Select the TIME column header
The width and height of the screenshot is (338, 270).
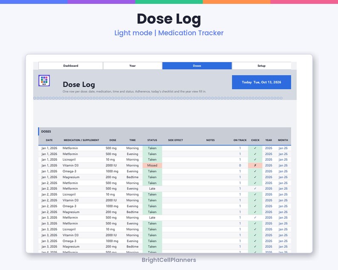132,140
